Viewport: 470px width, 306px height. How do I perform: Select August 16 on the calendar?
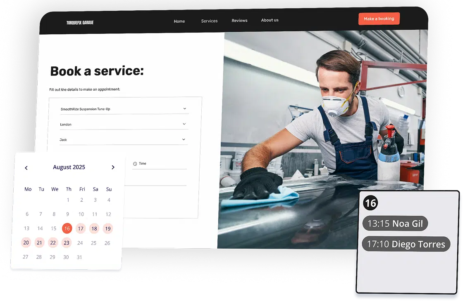coord(67,228)
